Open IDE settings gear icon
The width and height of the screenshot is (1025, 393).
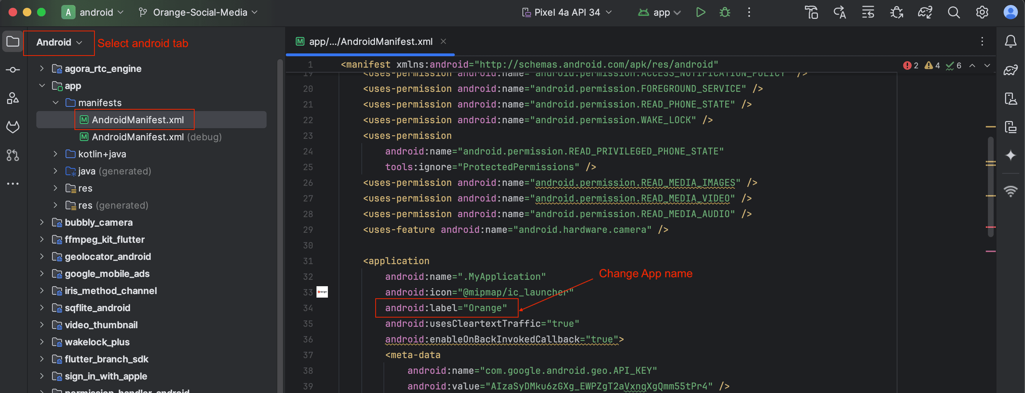coord(982,12)
